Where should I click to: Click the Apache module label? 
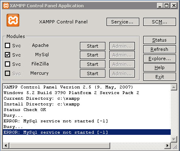pyautogui.click(x=40, y=45)
